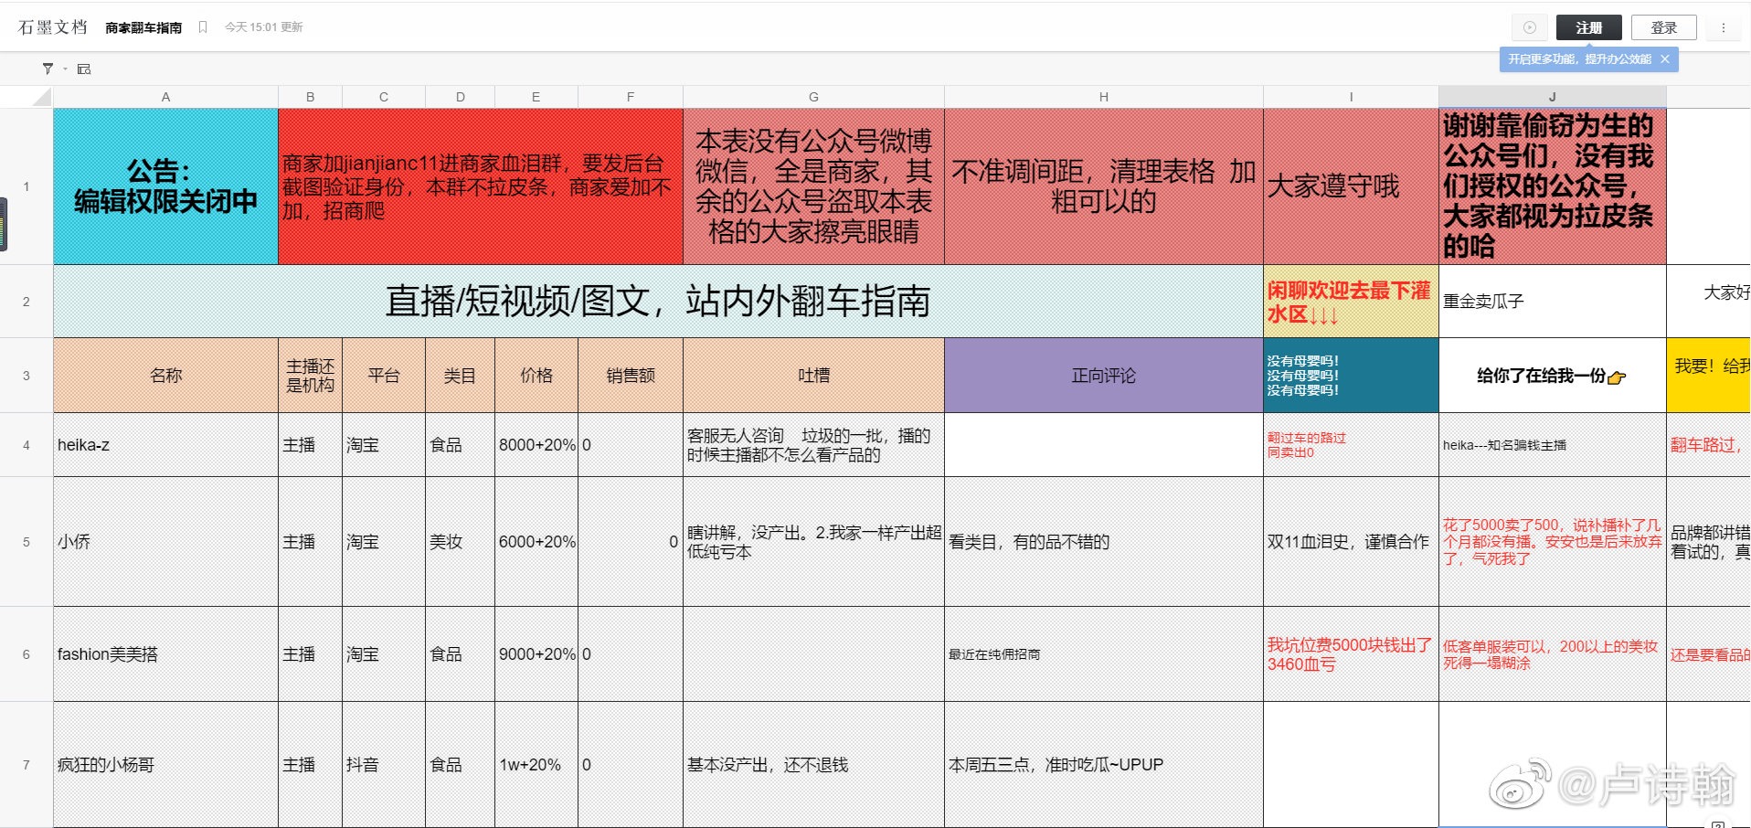Viewport: 1751px width, 828px height.
Task: Click the 注册 register button
Action: 1588,27
